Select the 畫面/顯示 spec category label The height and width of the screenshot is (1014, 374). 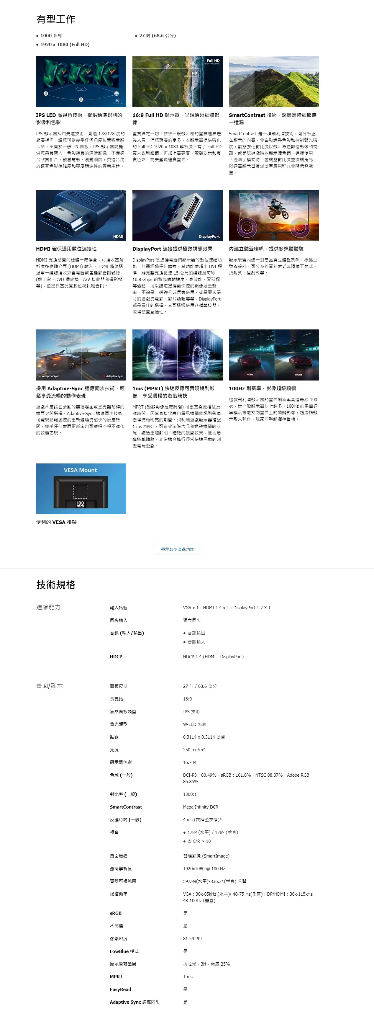point(49,685)
